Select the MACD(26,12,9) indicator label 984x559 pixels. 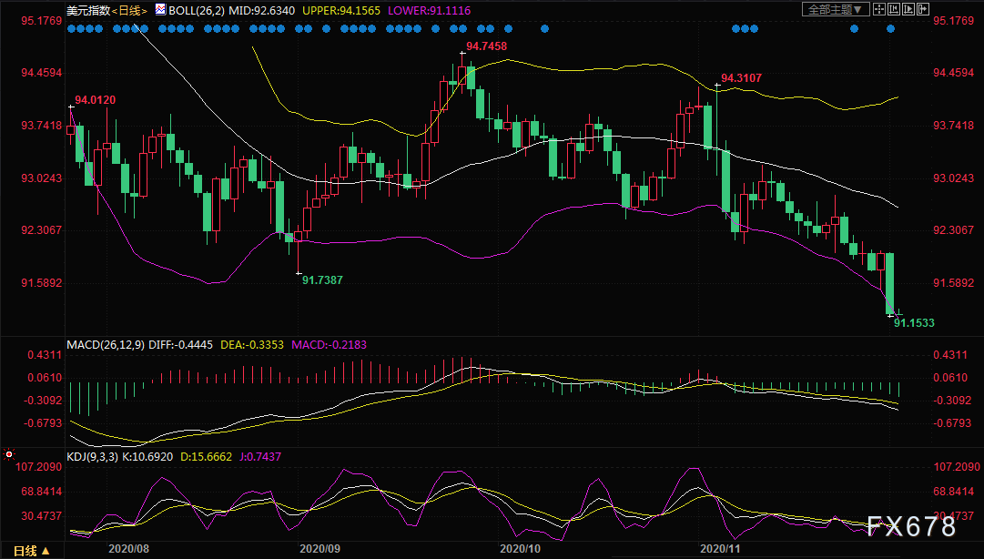[106, 345]
